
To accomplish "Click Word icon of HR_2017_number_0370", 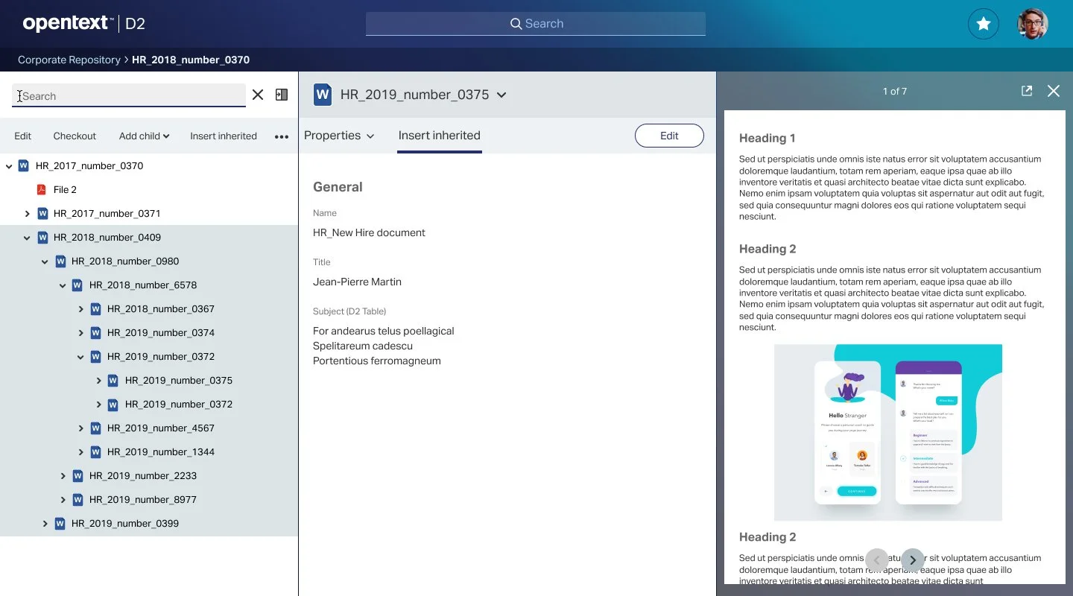I will click(23, 166).
